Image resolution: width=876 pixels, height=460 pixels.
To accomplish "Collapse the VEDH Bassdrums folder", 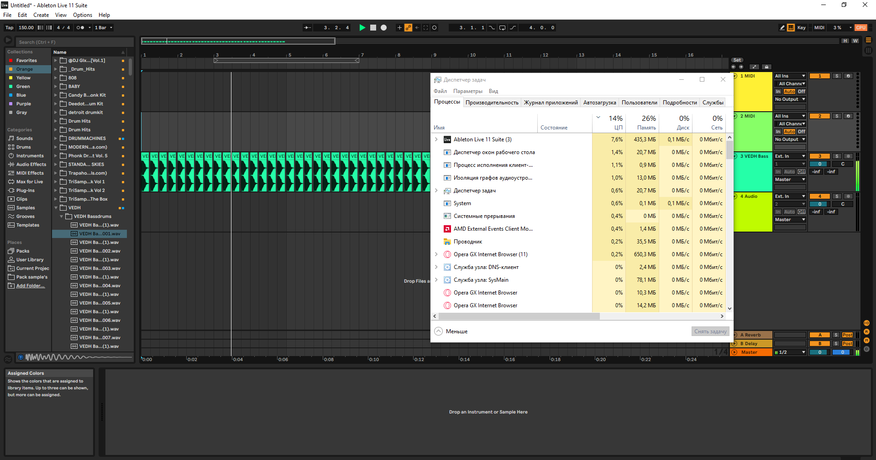I will (x=61, y=217).
